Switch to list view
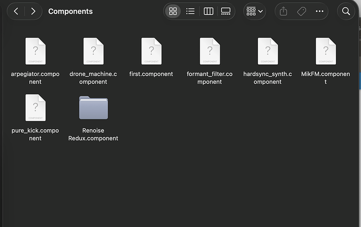The image size is (361, 227). [x=190, y=11]
